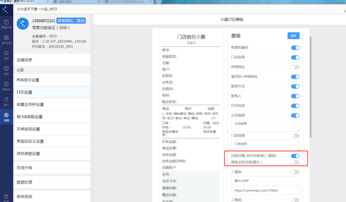Open 零售开单 in the sidebar
The width and height of the screenshot is (346, 202).
[x=6, y=24]
